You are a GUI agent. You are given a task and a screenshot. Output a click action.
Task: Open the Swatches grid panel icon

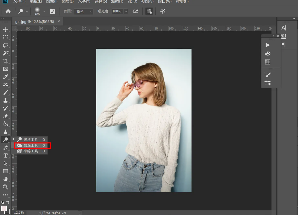pos(268,62)
